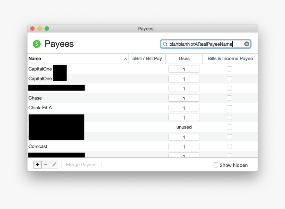Click the 'unused' uses label
Screen dimensions: 285x209
(x=184, y=127)
